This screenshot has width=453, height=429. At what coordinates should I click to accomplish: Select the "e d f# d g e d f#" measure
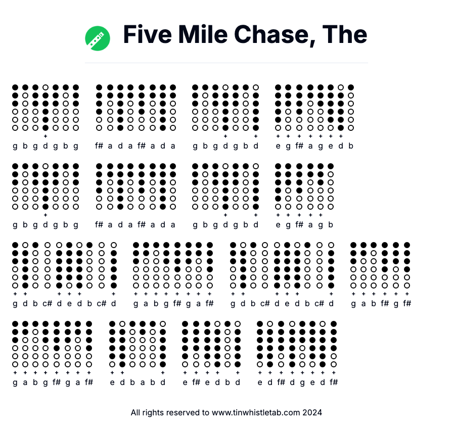pyautogui.click(x=297, y=352)
